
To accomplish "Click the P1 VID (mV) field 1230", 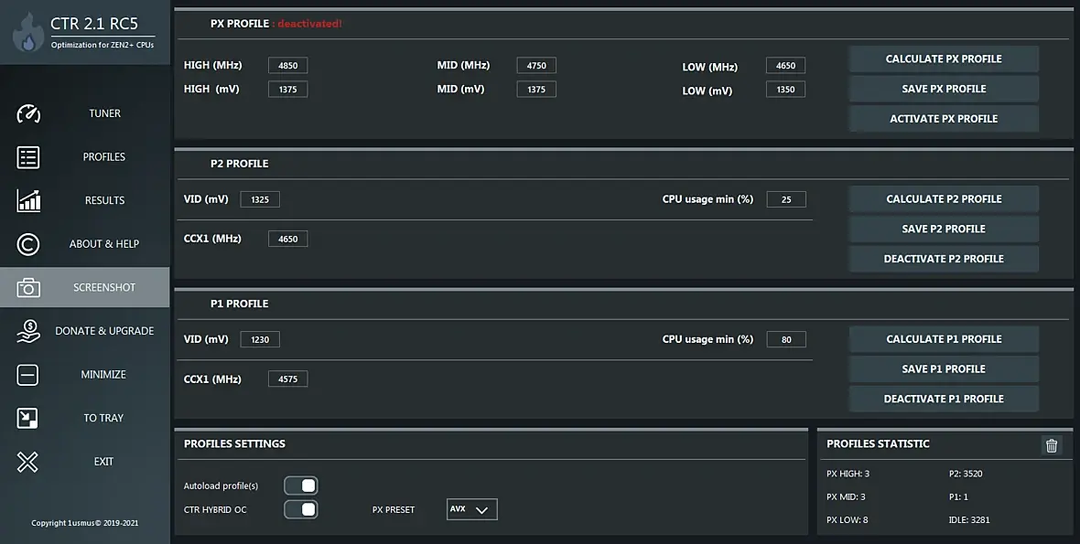I will [x=260, y=339].
